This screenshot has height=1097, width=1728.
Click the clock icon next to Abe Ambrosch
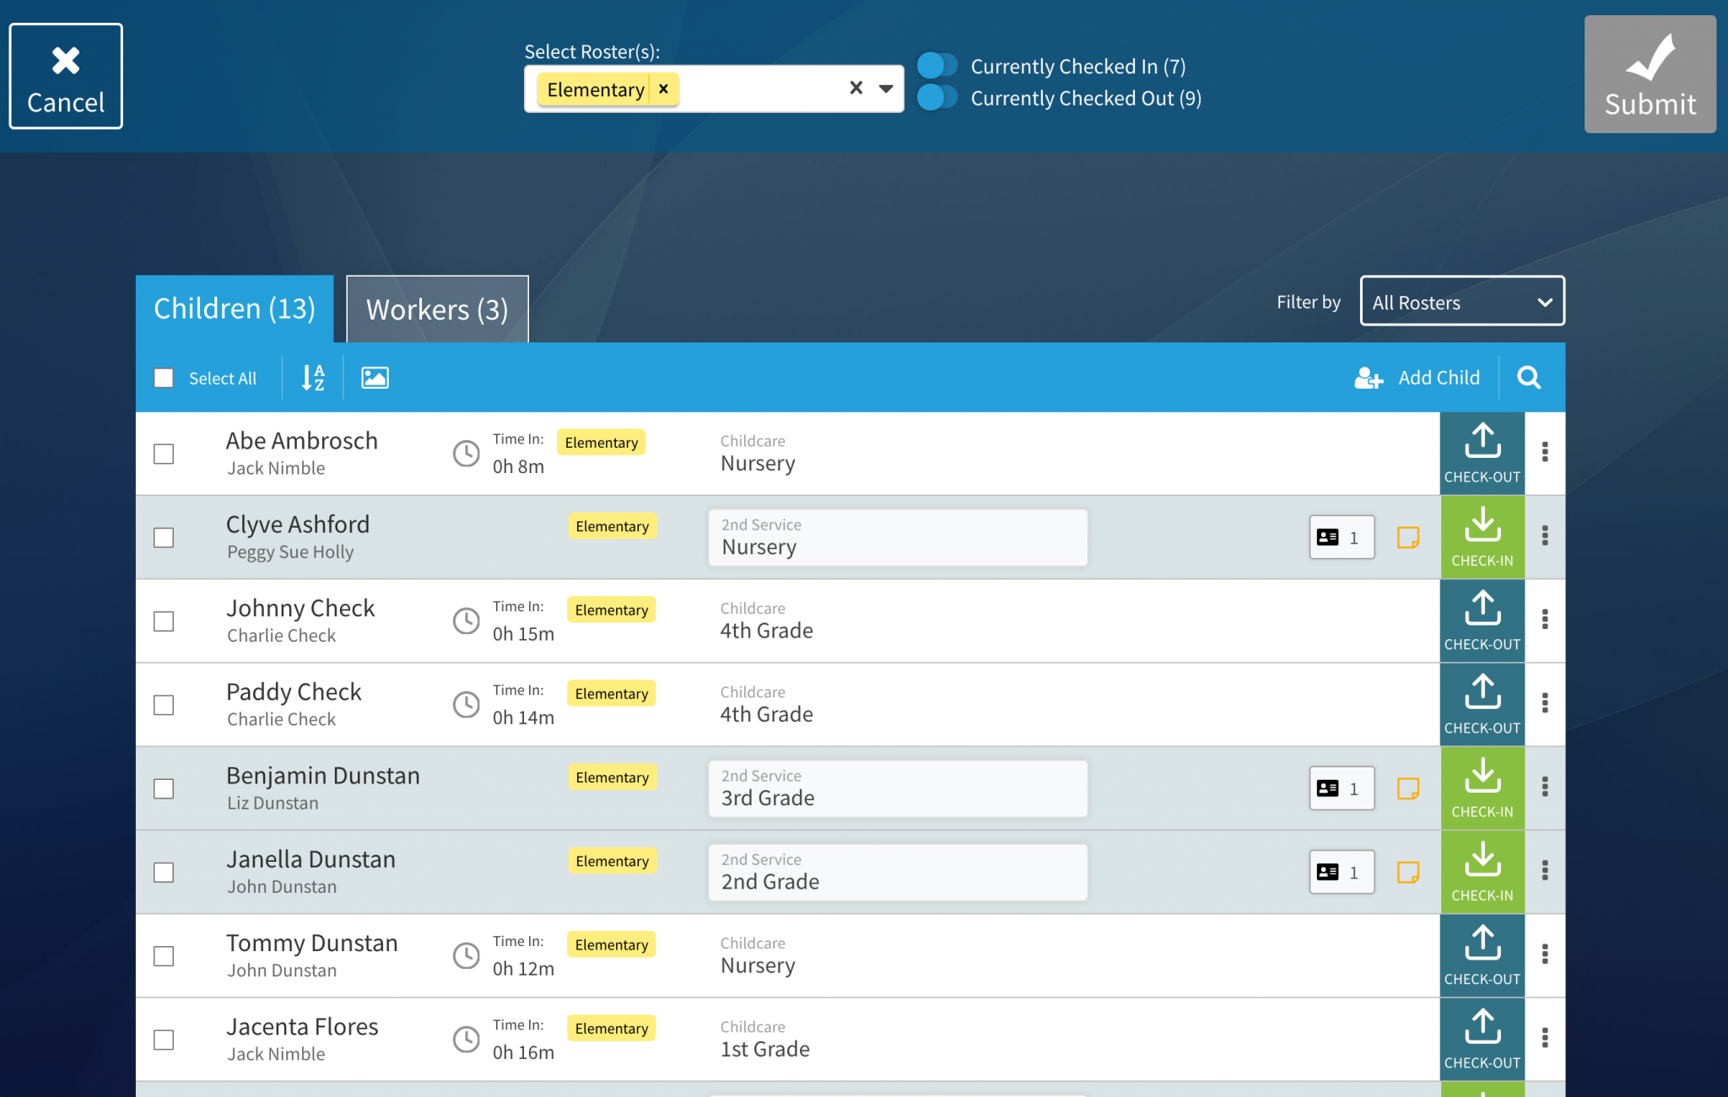[x=466, y=453]
